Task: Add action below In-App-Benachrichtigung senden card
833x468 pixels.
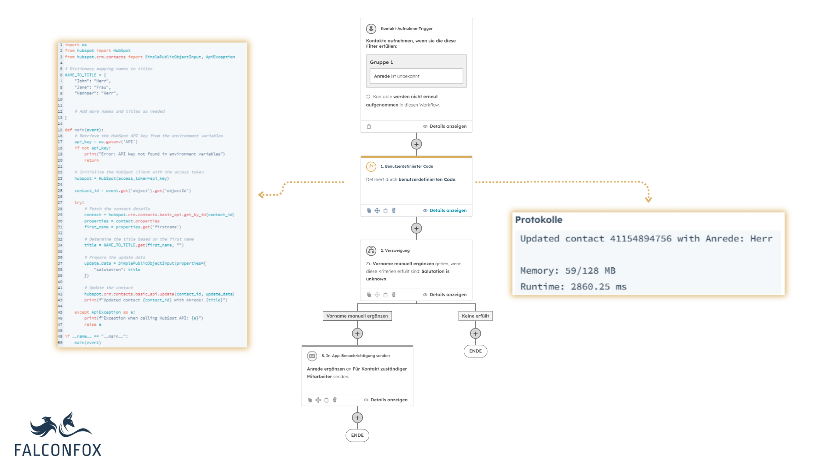Action: coord(357,418)
